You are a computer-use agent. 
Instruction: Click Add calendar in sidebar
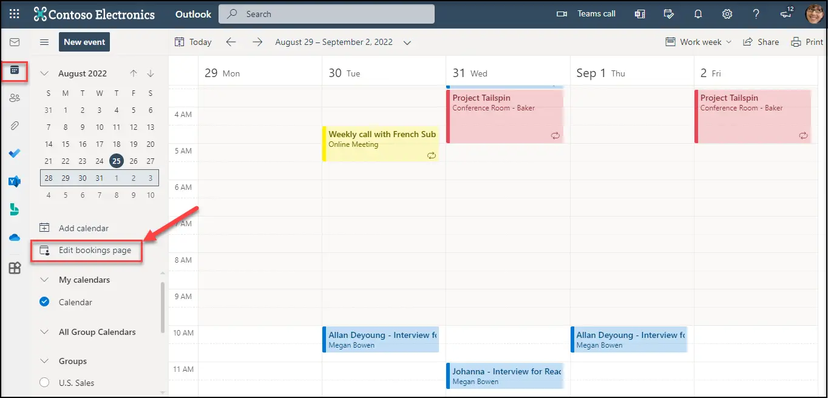(83, 228)
